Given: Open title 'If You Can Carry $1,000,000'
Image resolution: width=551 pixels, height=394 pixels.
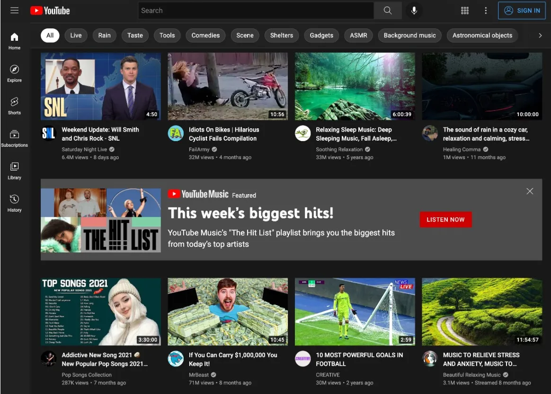Looking at the screenshot, I should (x=233, y=359).
